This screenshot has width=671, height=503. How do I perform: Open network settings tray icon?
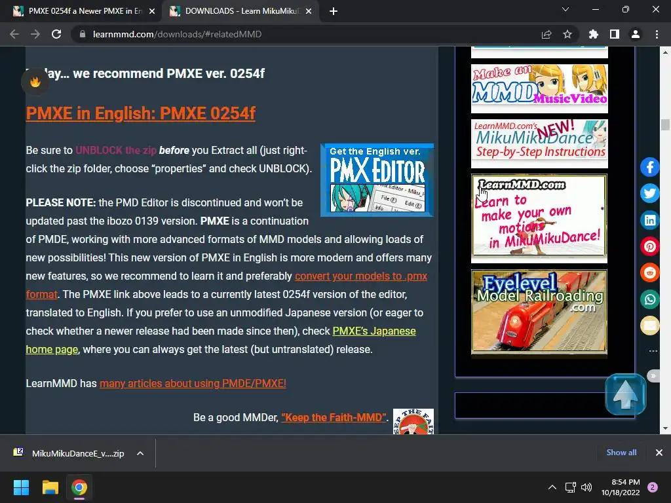(571, 487)
